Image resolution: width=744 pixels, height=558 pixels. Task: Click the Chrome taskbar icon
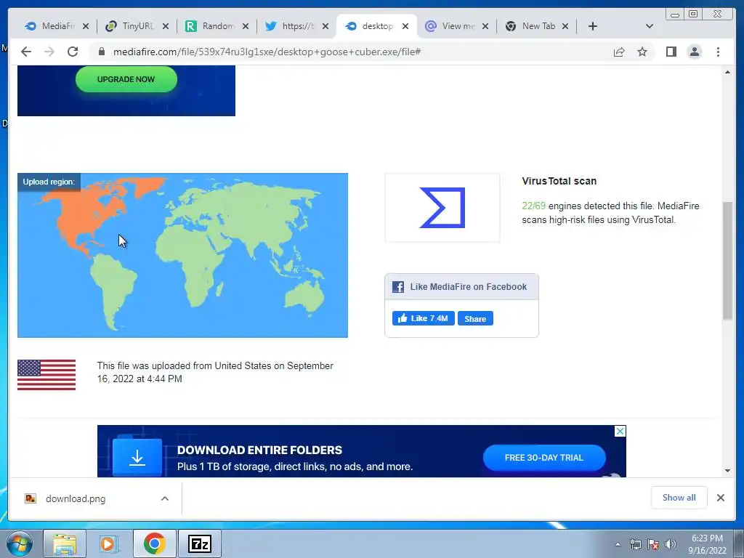click(154, 543)
